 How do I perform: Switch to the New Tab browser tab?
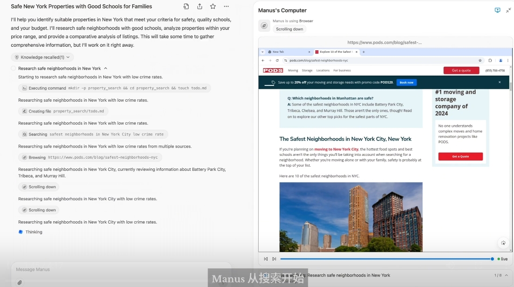pos(285,52)
